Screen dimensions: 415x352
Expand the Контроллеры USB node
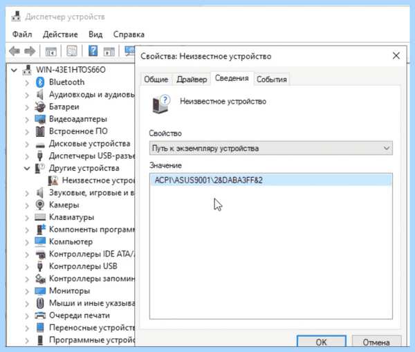coord(27,266)
